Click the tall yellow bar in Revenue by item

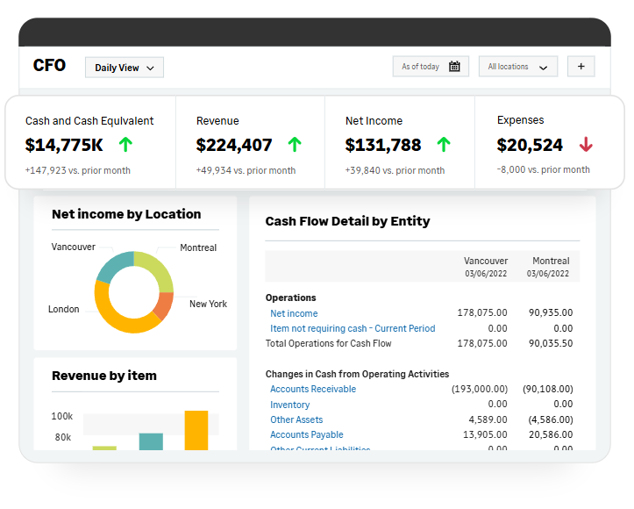tap(196, 431)
